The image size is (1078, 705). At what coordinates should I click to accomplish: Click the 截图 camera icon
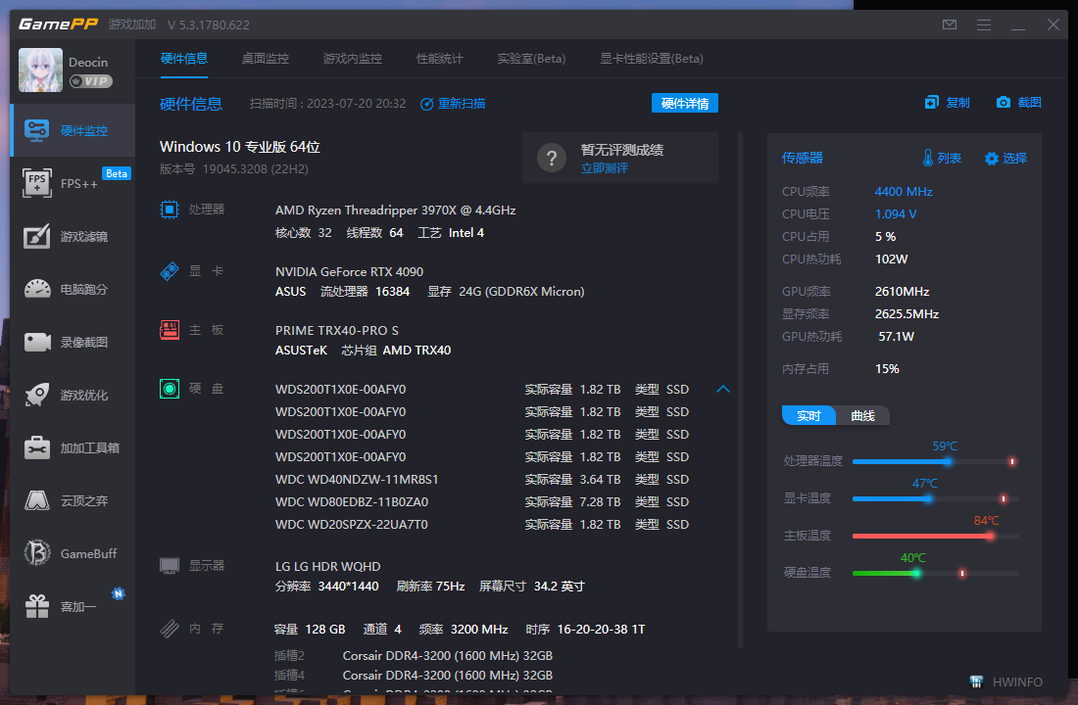[1004, 103]
